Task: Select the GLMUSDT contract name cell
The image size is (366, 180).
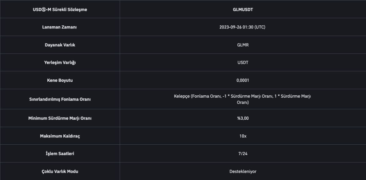Action: (x=243, y=10)
